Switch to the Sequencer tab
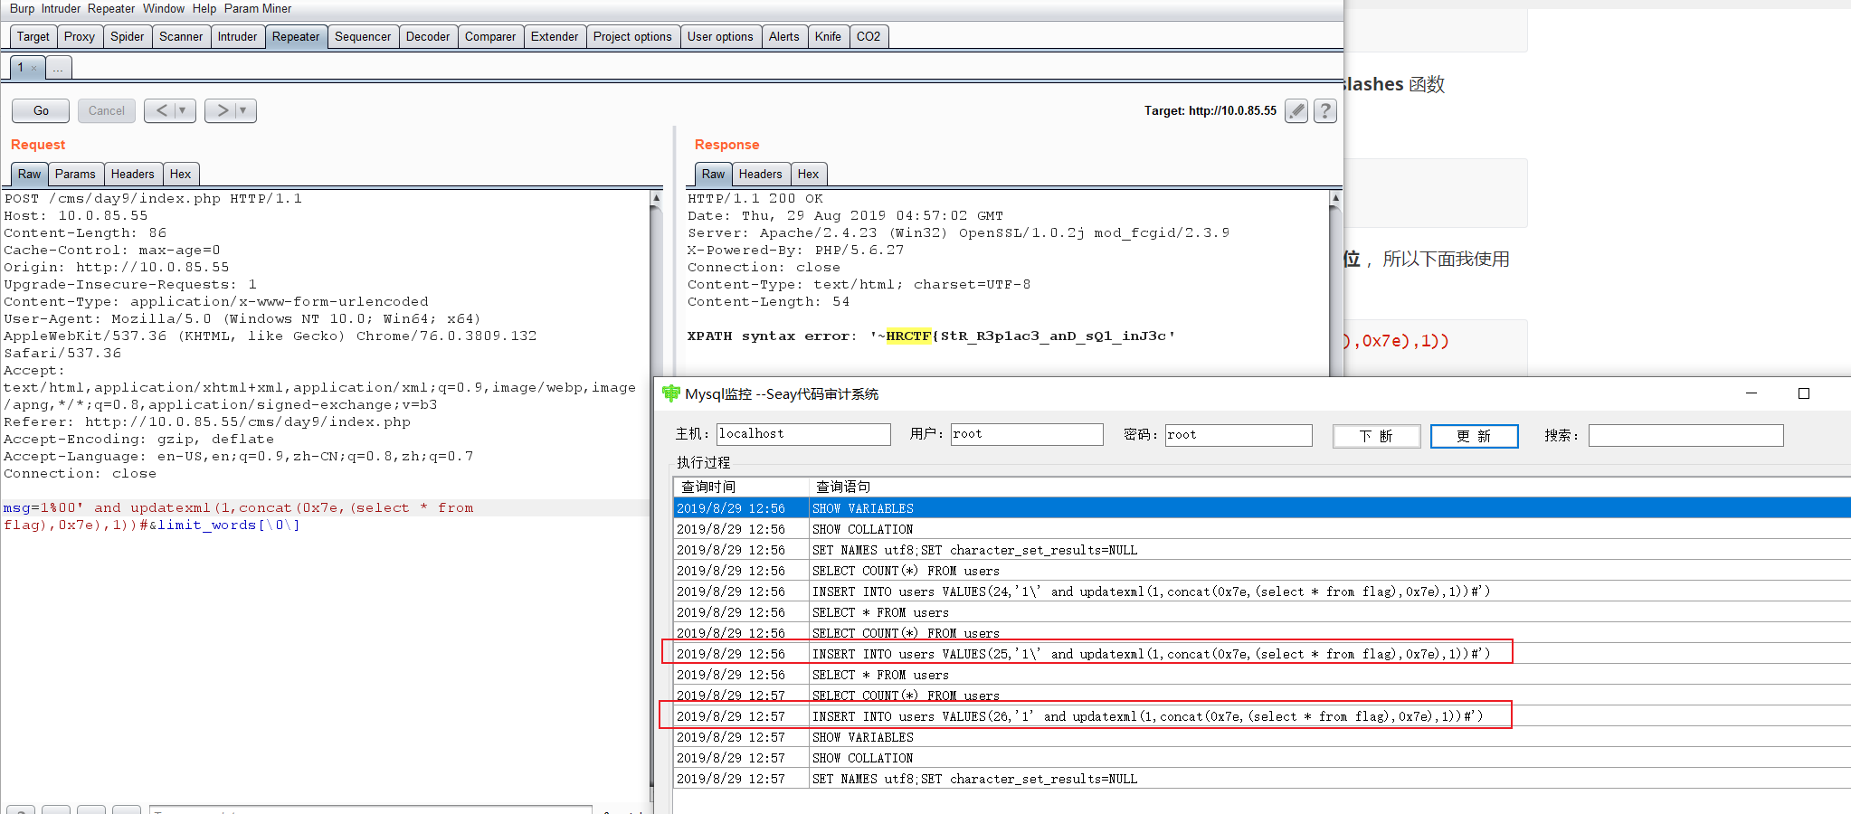 pos(363,36)
